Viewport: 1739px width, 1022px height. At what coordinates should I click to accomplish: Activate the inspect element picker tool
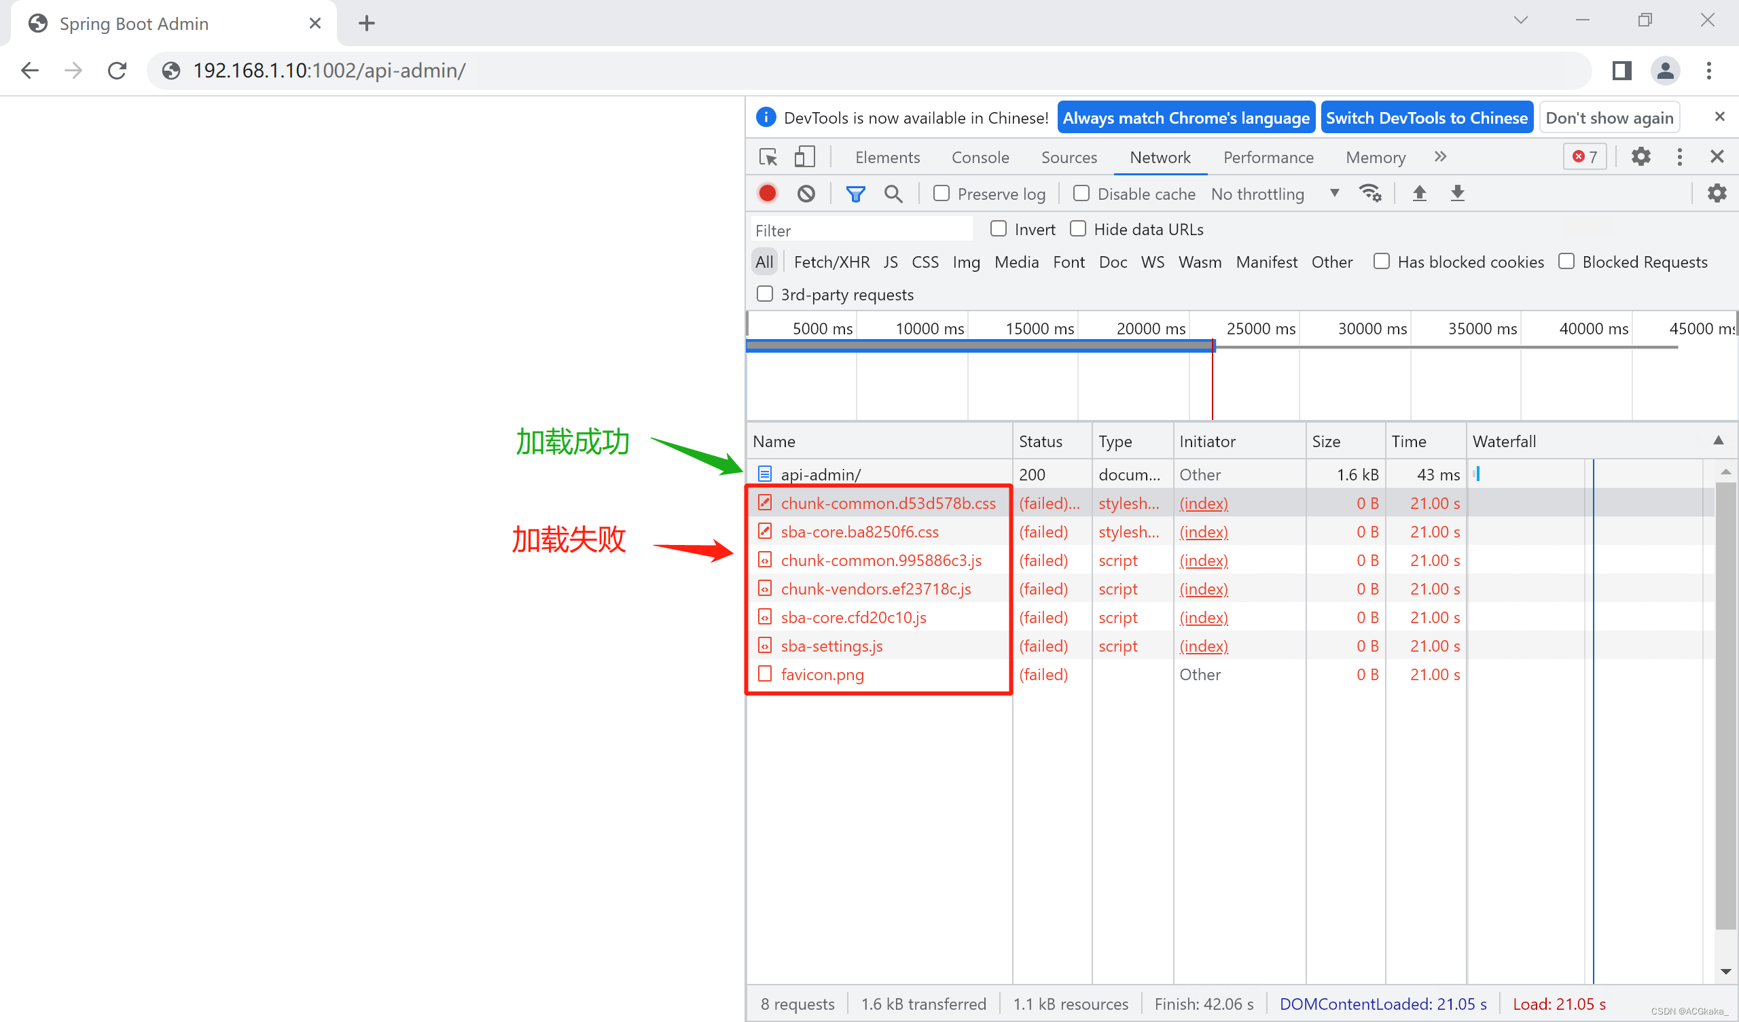tap(768, 158)
